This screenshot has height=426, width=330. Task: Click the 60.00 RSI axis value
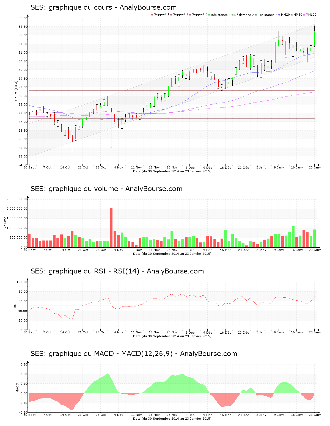click(23, 301)
